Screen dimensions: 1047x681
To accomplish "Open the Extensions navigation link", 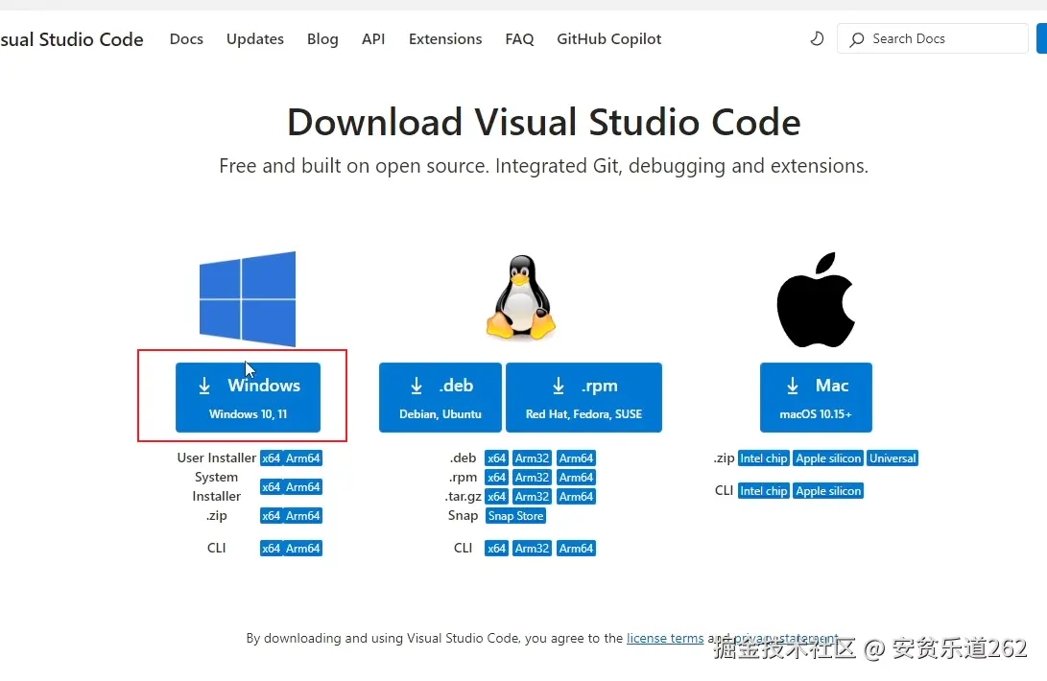I will pos(445,38).
